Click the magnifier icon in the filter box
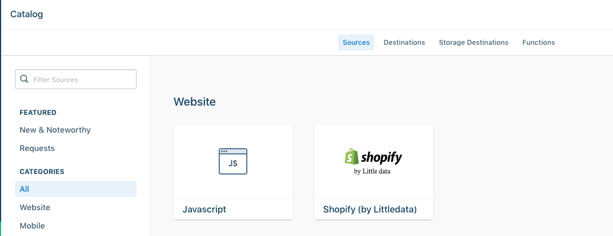 [x=24, y=79]
